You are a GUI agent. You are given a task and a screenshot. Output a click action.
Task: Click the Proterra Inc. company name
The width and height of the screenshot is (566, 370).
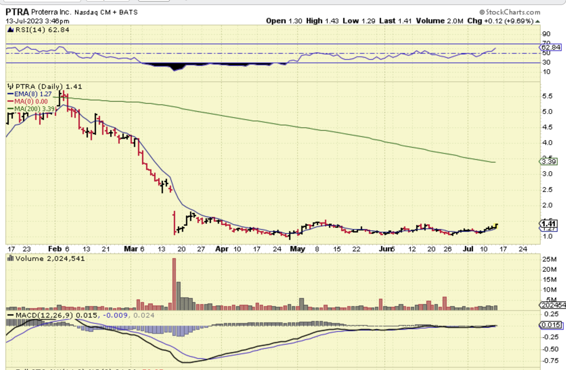coord(51,12)
